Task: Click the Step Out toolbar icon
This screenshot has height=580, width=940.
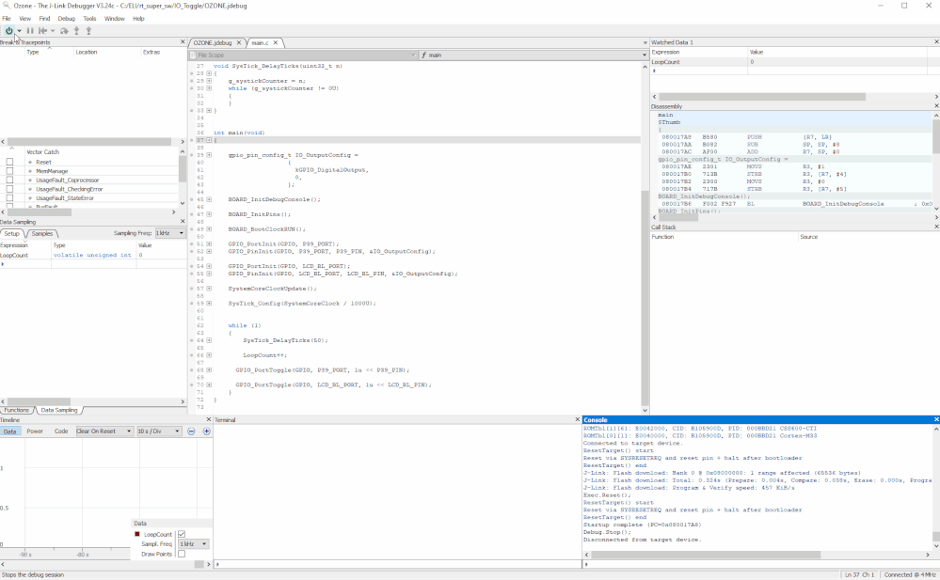Action: point(88,31)
